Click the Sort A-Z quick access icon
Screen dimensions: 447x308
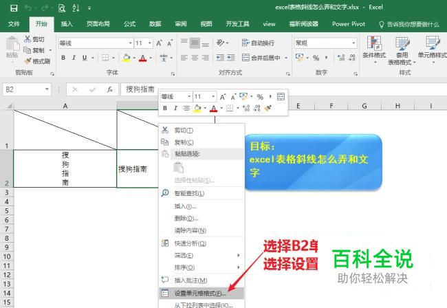76,8
